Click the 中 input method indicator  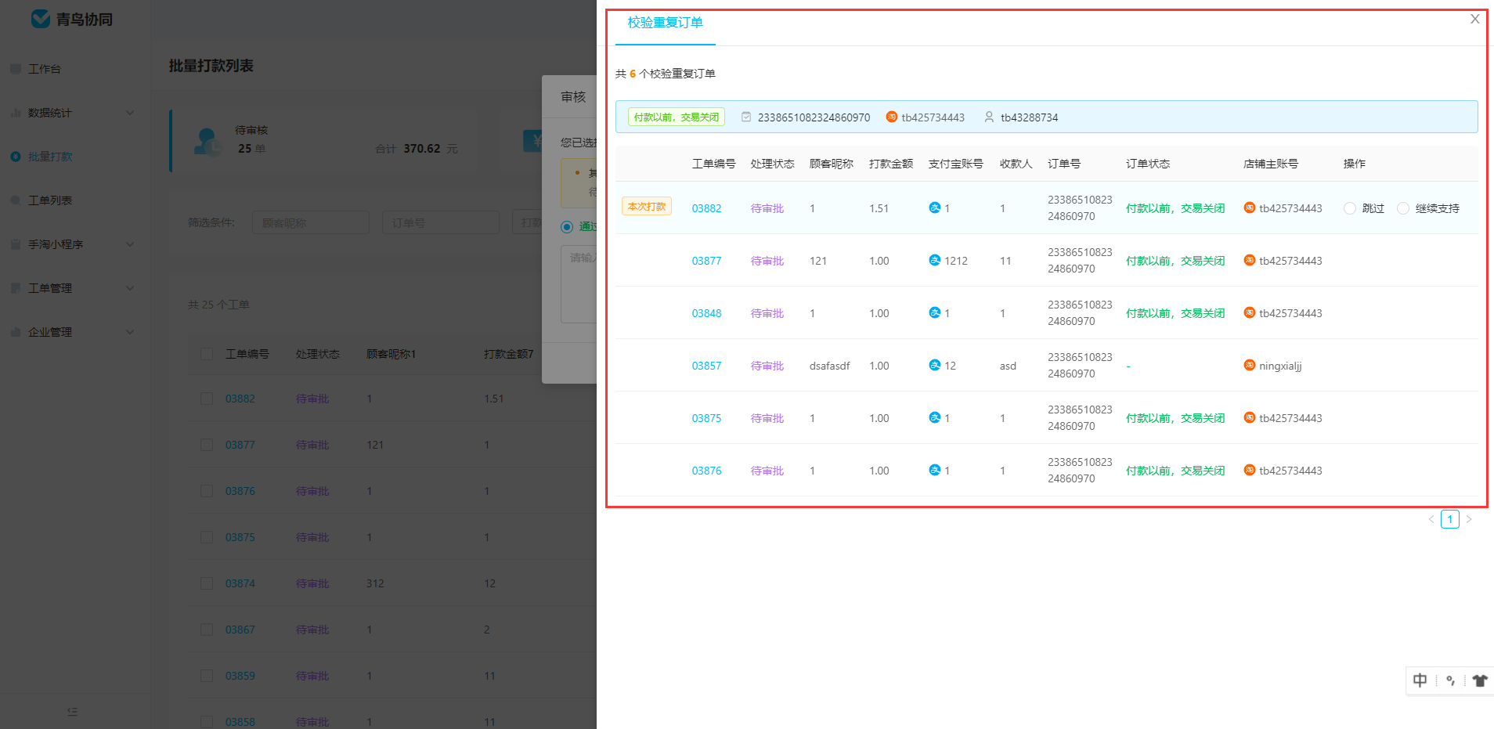coord(1420,680)
